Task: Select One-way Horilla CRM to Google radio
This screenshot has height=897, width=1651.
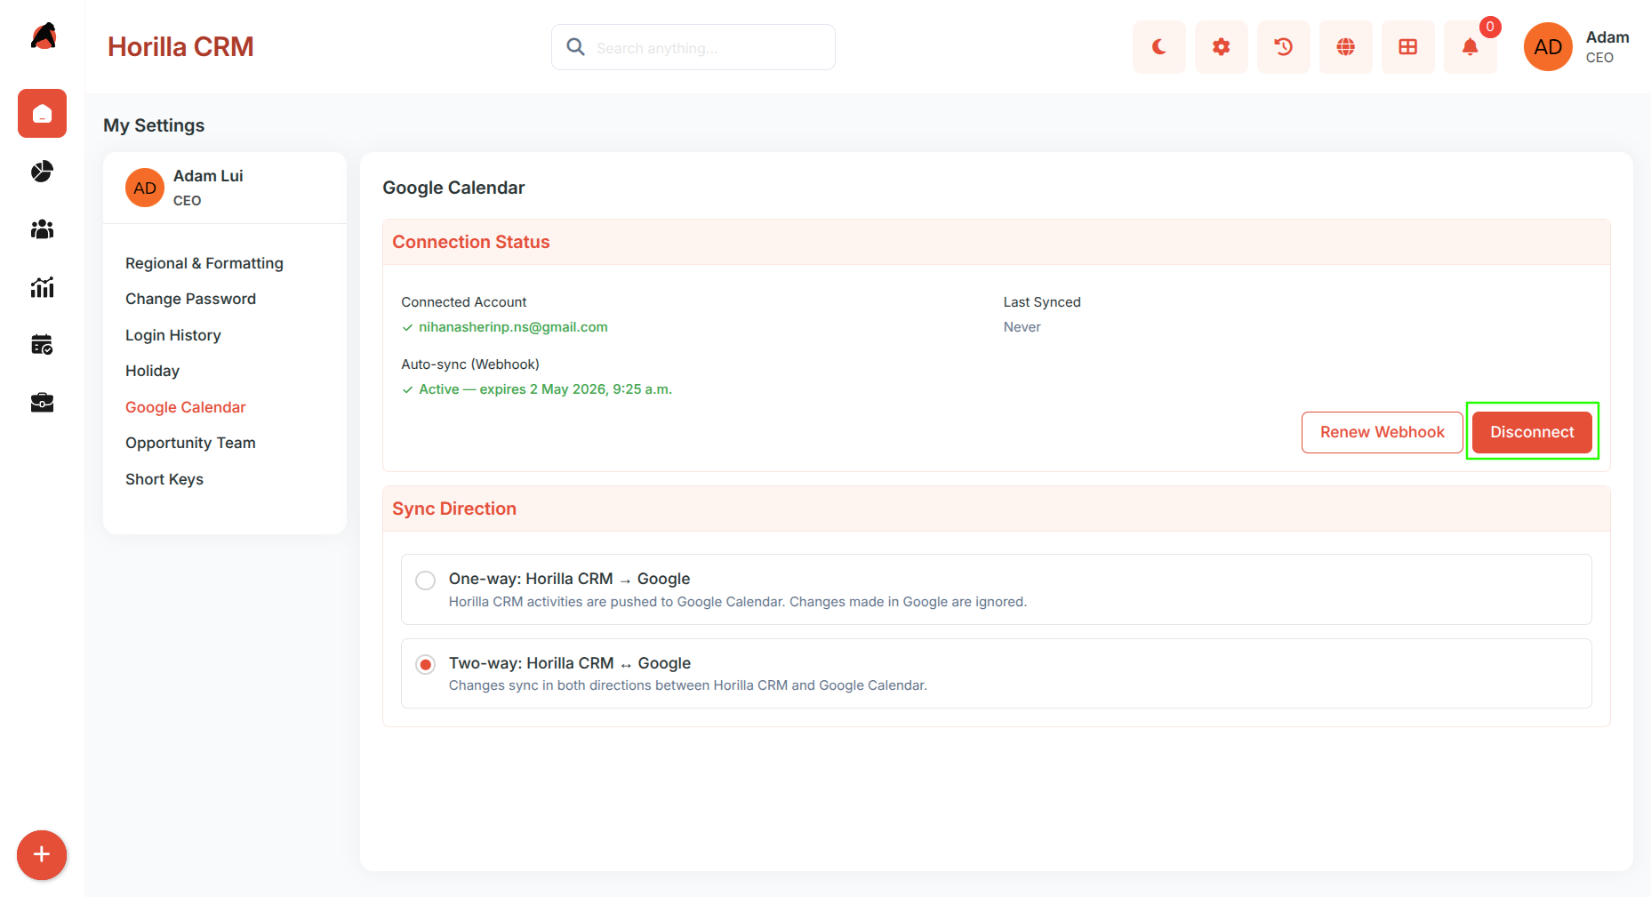Action: [x=426, y=581]
